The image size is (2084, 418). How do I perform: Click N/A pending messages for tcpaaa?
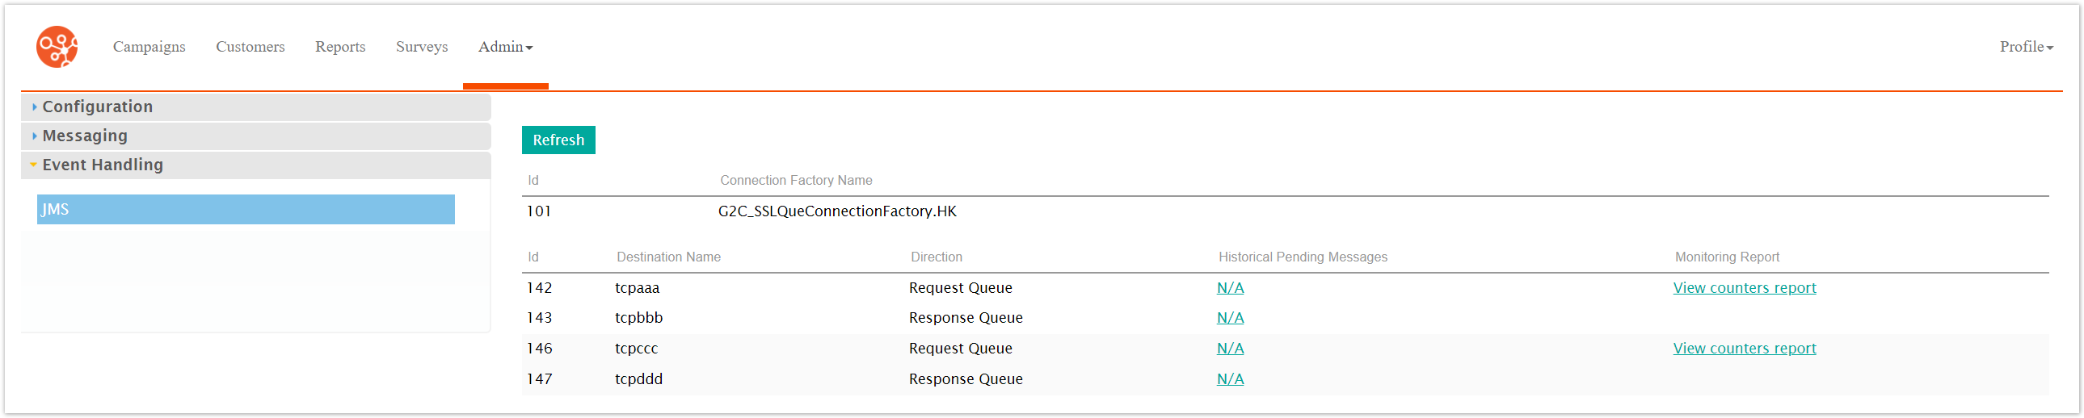click(1230, 288)
